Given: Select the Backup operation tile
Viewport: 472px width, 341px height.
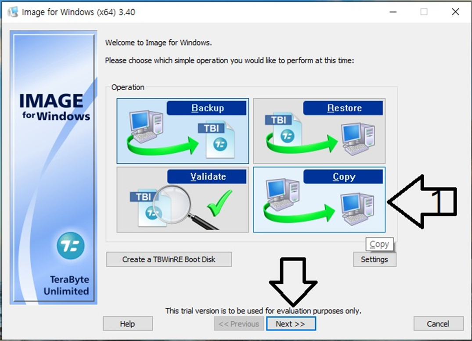Looking at the screenshot, I should 183,131.
